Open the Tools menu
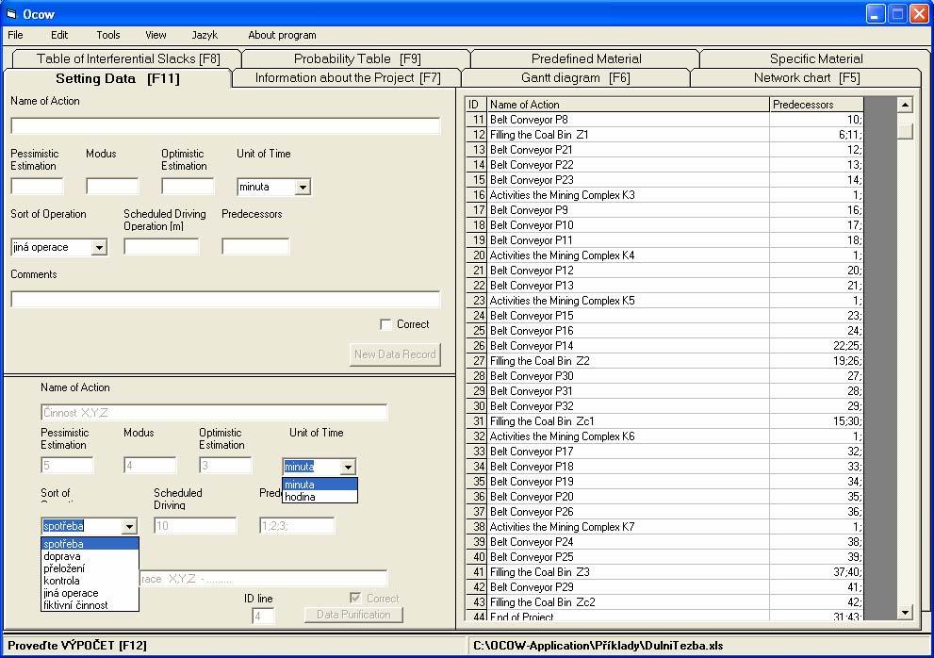The height and width of the screenshot is (658, 934). 107,35
